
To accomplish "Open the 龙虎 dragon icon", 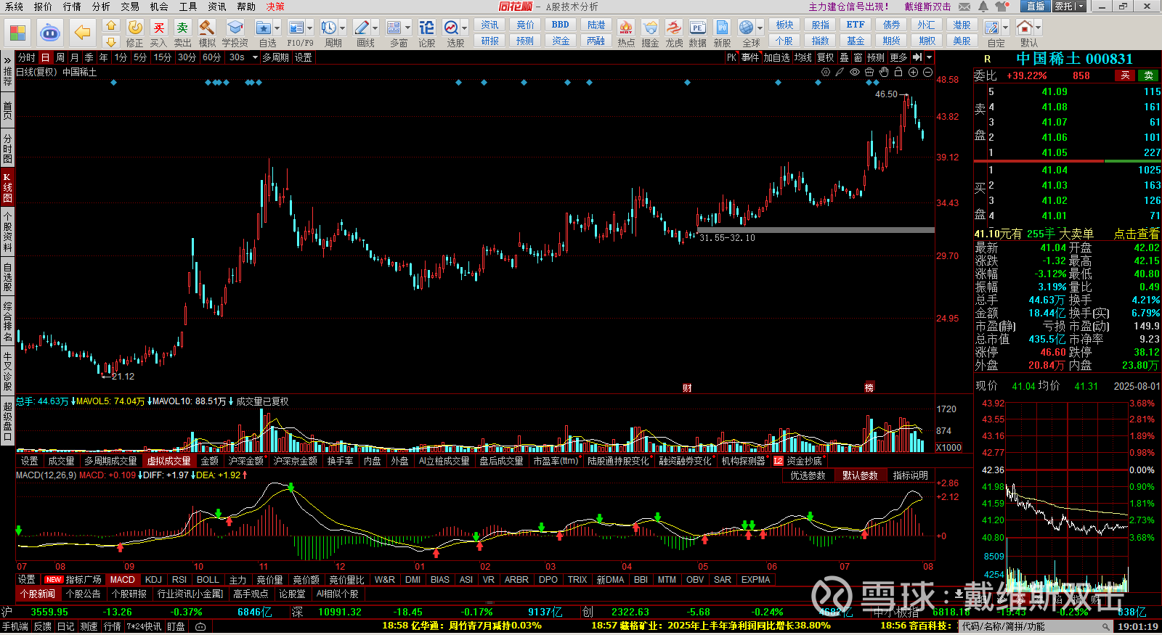I will 674,28.
